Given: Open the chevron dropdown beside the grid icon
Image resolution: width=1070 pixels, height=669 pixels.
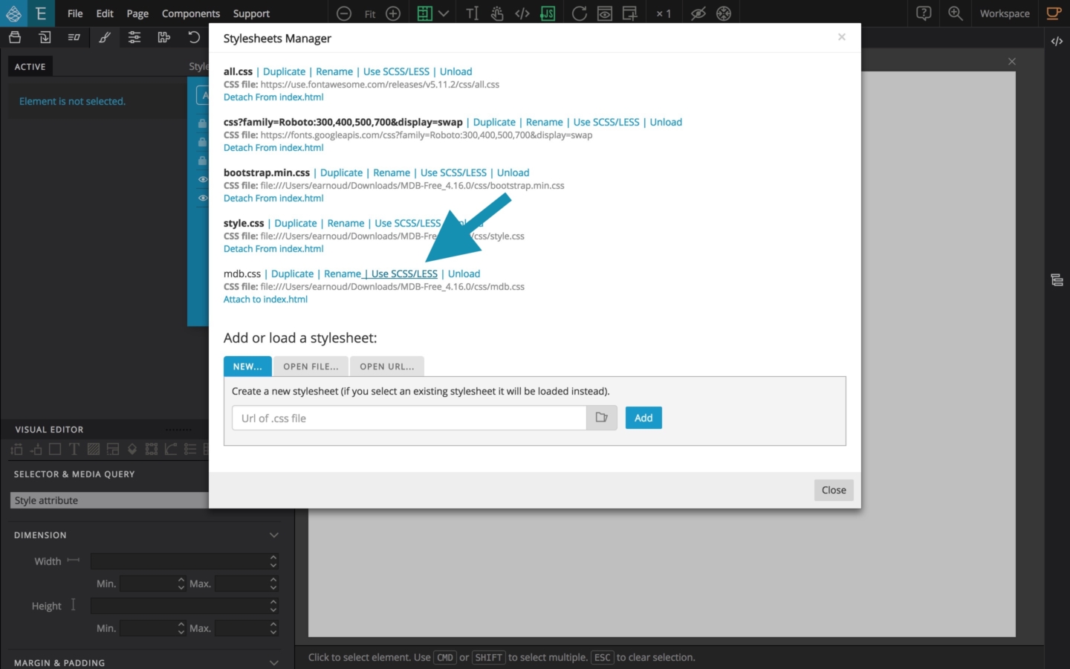Looking at the screenshot, I should (x=444, y=13).
